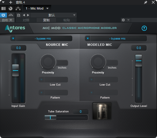Click the Output Level label
The height and width of the screenshot is (138, 157).
pos(139,106)
